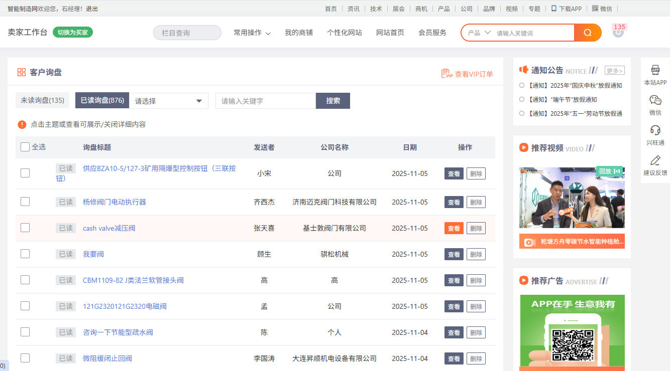Click the 下载APP phone icon in top bar
The width and height of the screenshot is (671, 371).
tap(553, 9)
